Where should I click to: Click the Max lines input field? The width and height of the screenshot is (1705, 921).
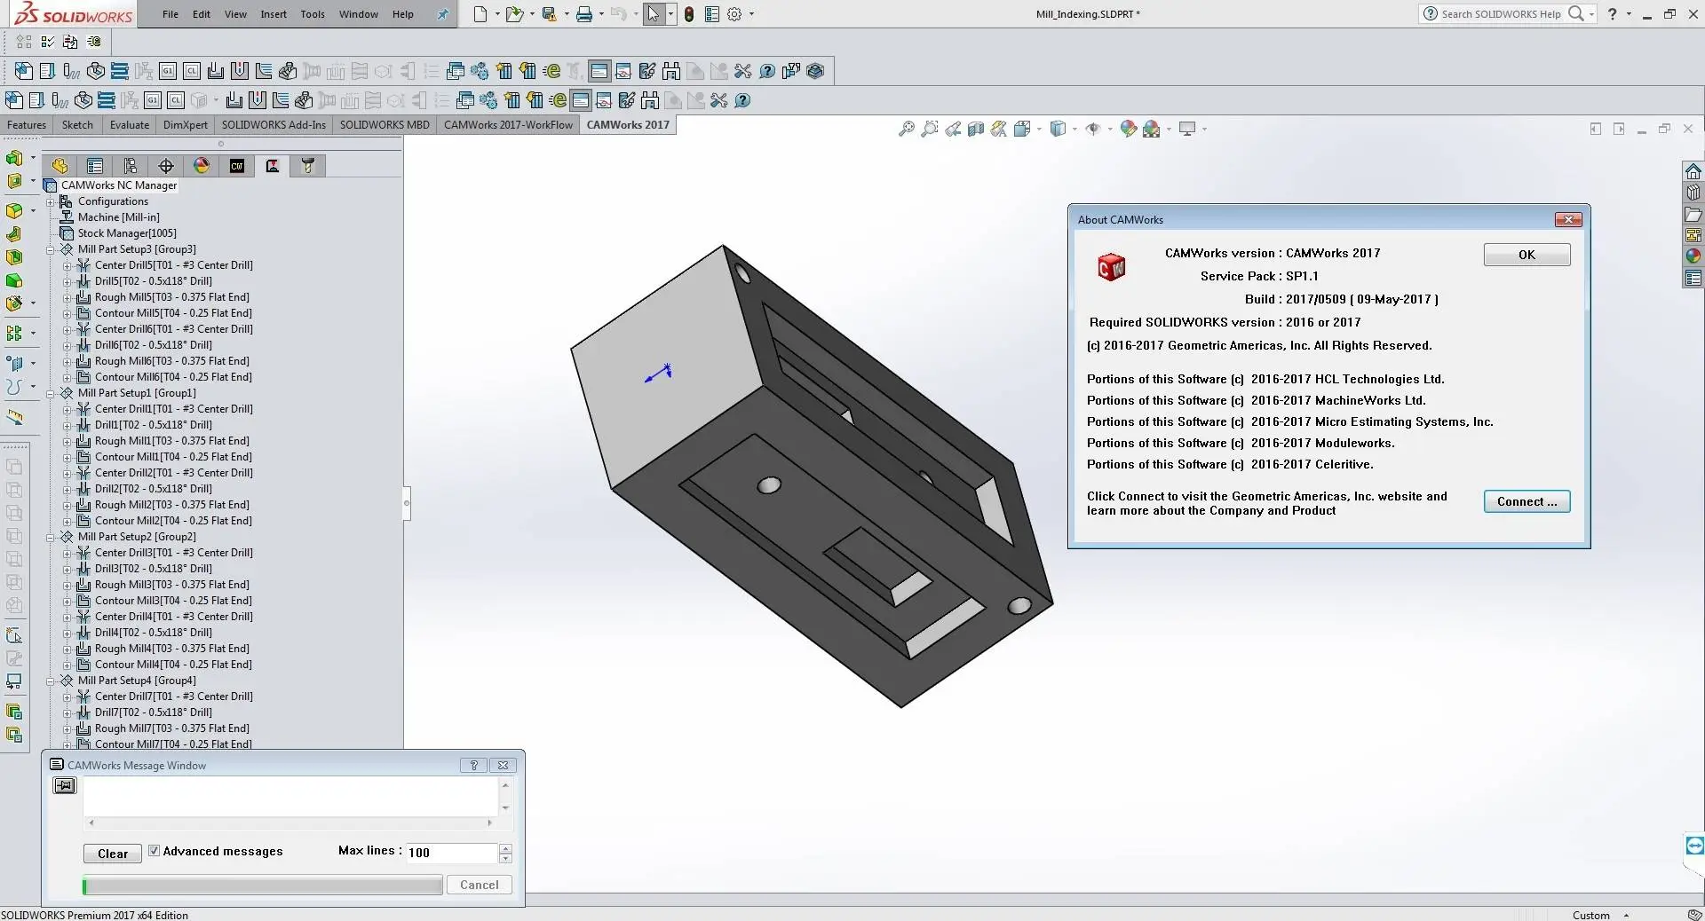452,853
